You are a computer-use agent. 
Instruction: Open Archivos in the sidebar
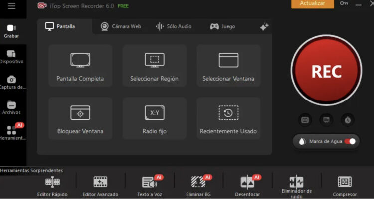point(11,108)
